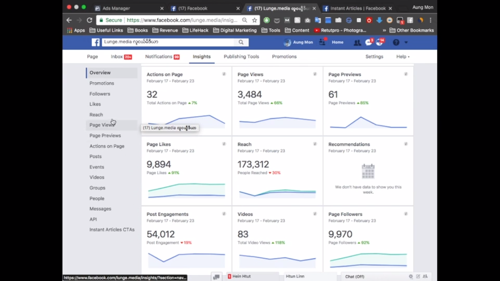Open the Messenger messages icon
This screenshot has height=281, width=500.
pyautogui.click(x=368, y=42)
